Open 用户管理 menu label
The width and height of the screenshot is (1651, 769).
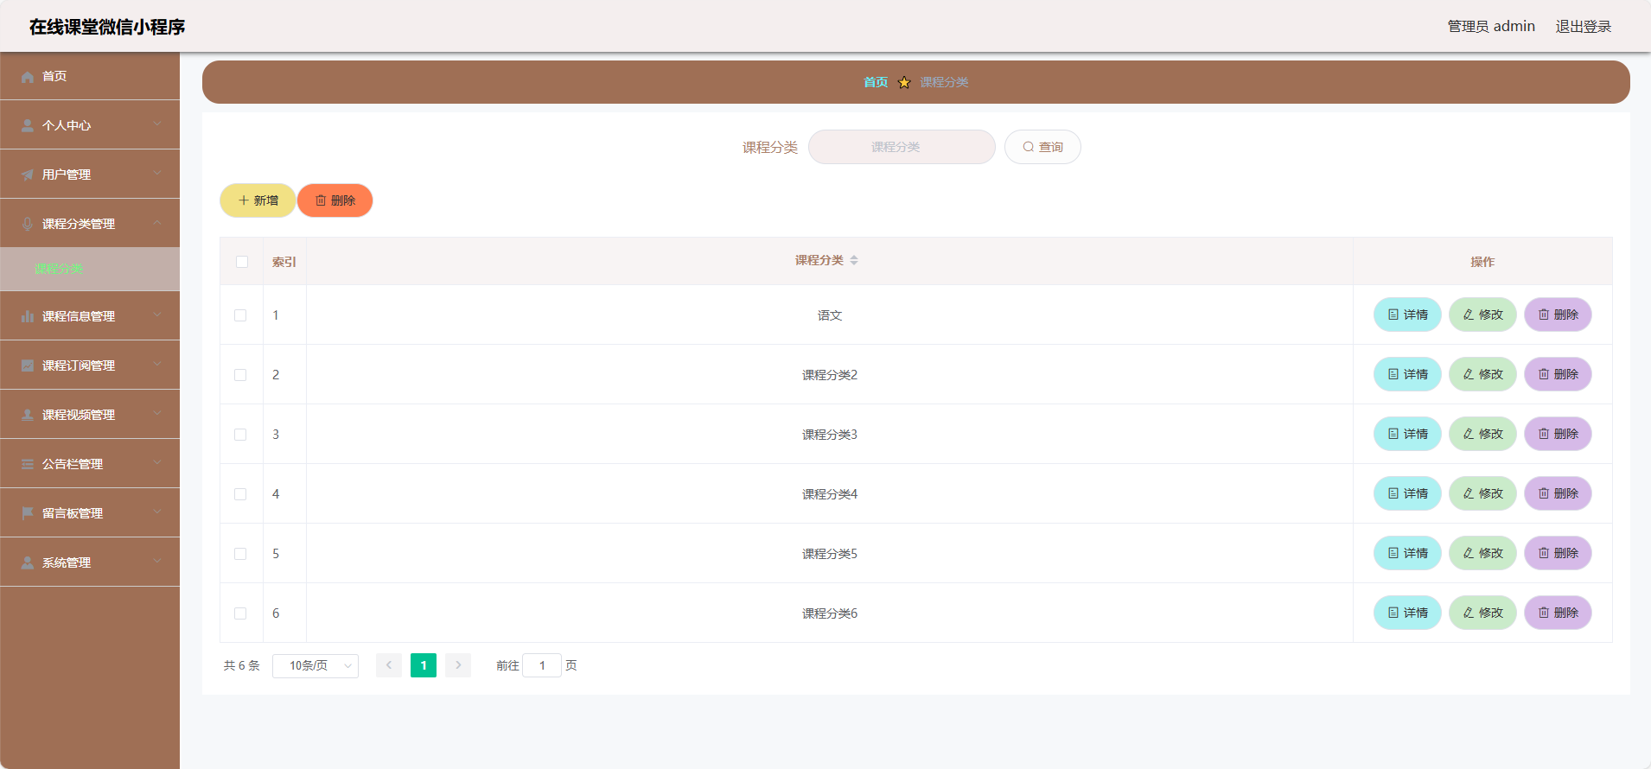point(67,175)
